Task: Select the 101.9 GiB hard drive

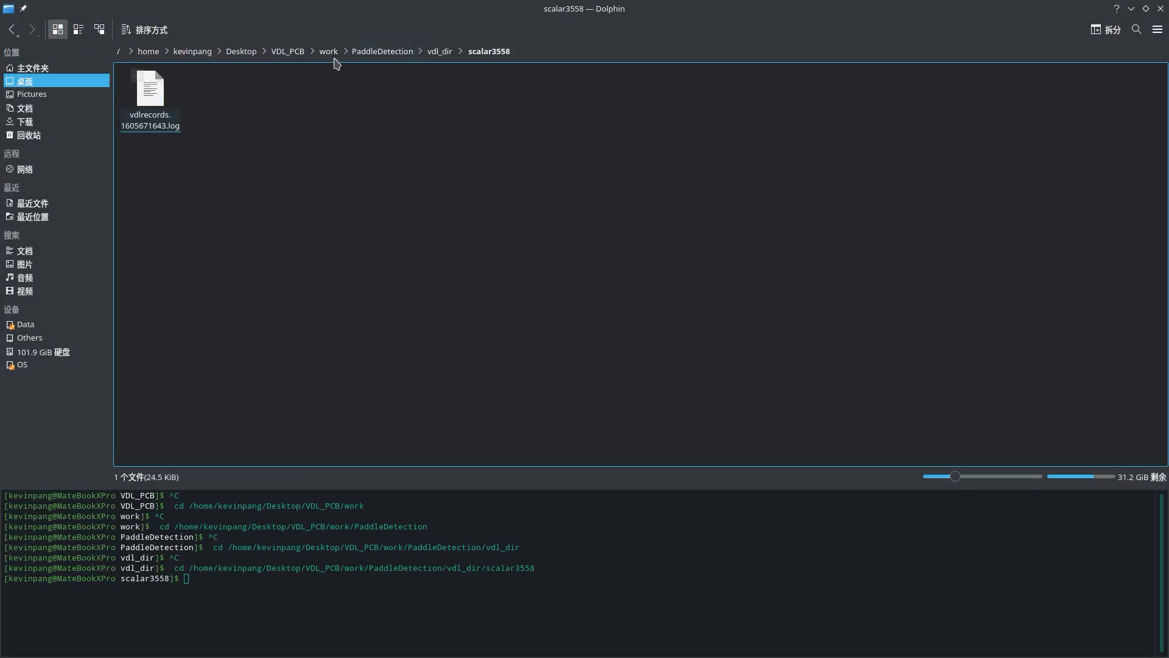Action: [43, 352]
